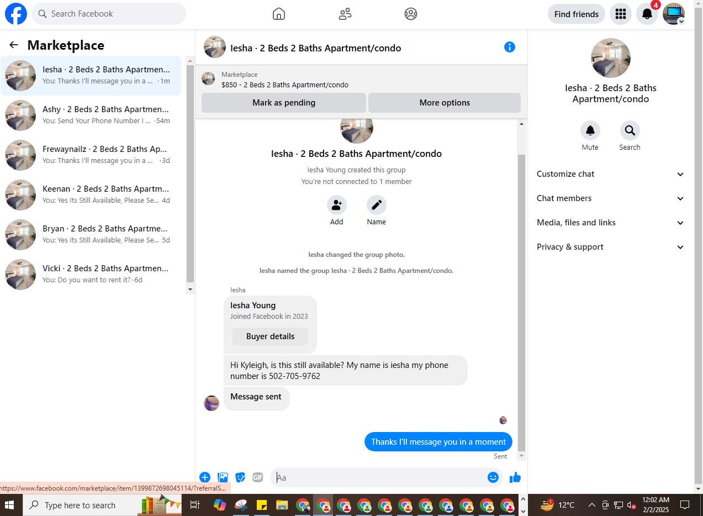The width and height of the screenshot is (703, 516).
Task: Show hidden system tray icons chevron
Action: 591,505
